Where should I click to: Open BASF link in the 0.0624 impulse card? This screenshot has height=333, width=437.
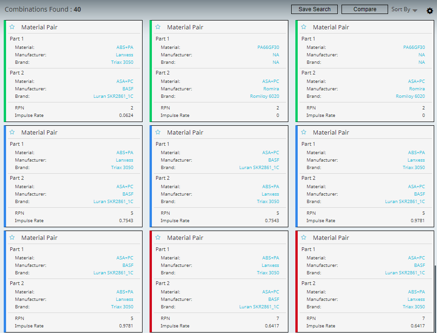(x=128, y=89)
